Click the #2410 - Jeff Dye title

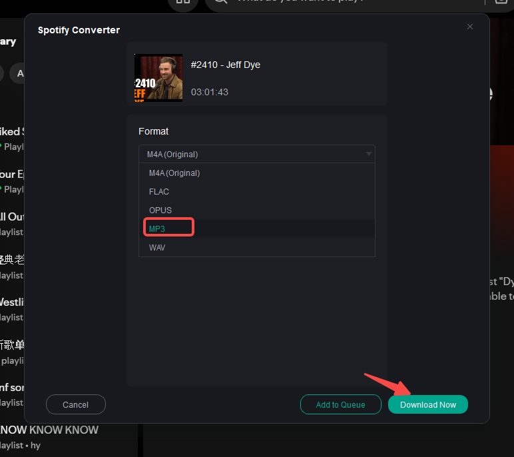click(x=225, y=65)
